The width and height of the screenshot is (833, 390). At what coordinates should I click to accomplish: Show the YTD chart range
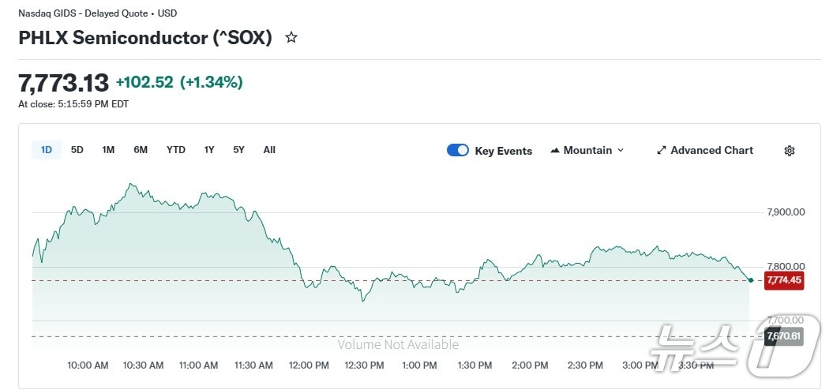(x=176, y=150)
